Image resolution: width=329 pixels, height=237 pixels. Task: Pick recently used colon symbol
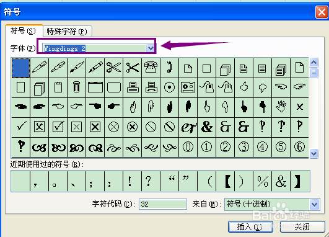click(x=114, y=181)
